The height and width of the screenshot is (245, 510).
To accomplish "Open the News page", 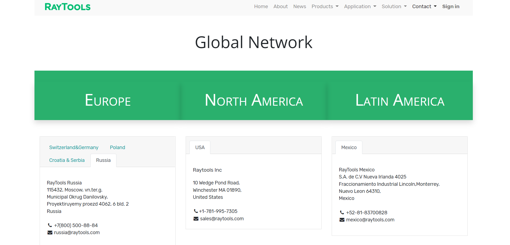I will pos(300,7).
